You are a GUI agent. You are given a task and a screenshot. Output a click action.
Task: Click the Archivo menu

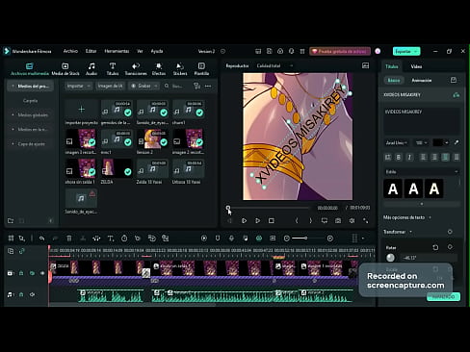point(70,51)
